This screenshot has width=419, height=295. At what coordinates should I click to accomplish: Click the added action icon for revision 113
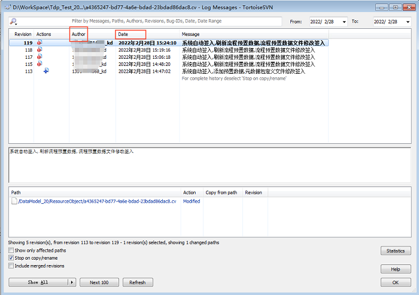pyautogui.click(x=46, y=71)
